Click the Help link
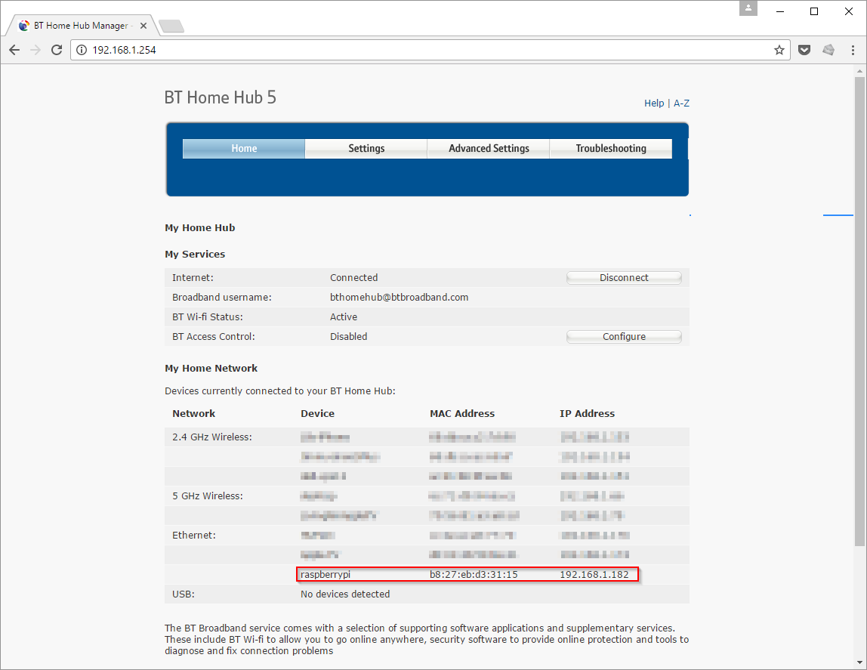Viewport: 867px width, 670px height. tap(653, 103)
